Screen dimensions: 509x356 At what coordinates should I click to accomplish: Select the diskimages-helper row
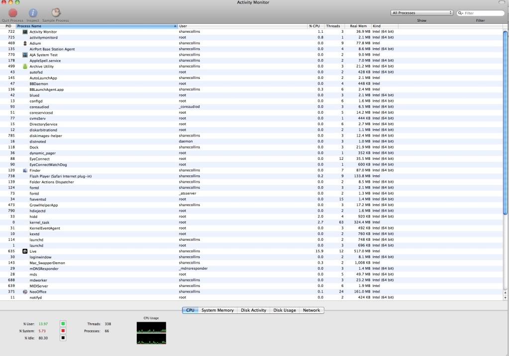[252, 136]
